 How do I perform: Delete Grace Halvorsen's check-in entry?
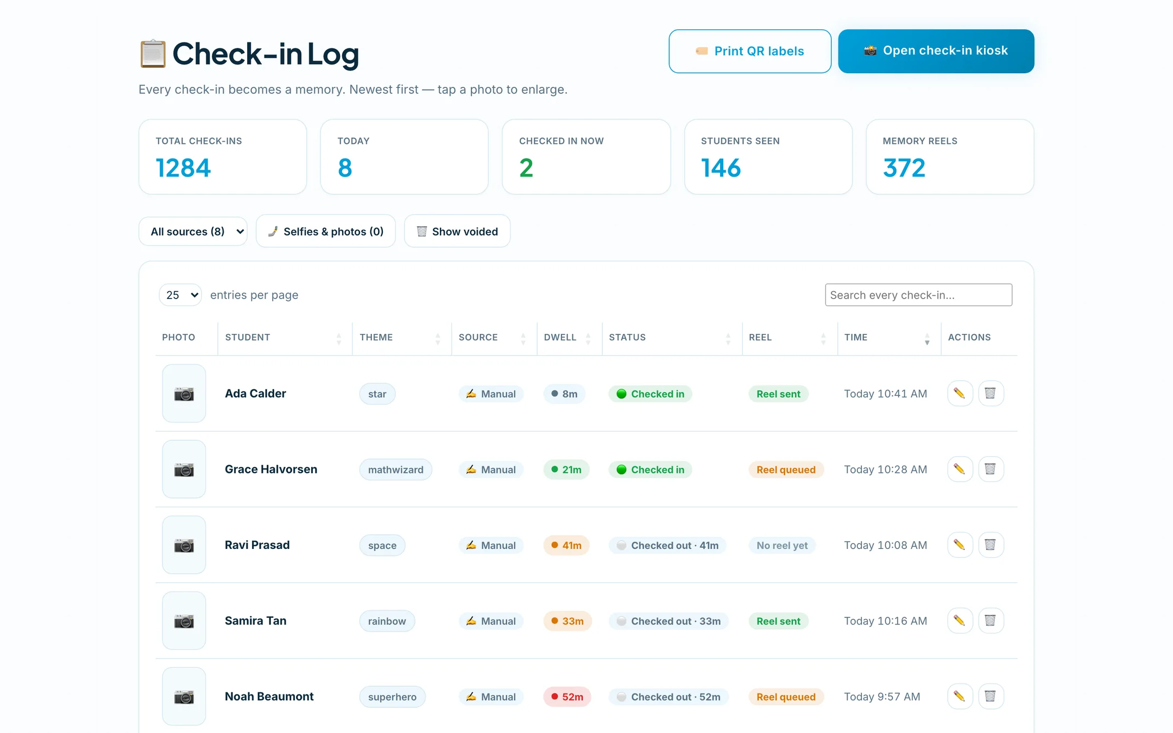pos(991,469)
